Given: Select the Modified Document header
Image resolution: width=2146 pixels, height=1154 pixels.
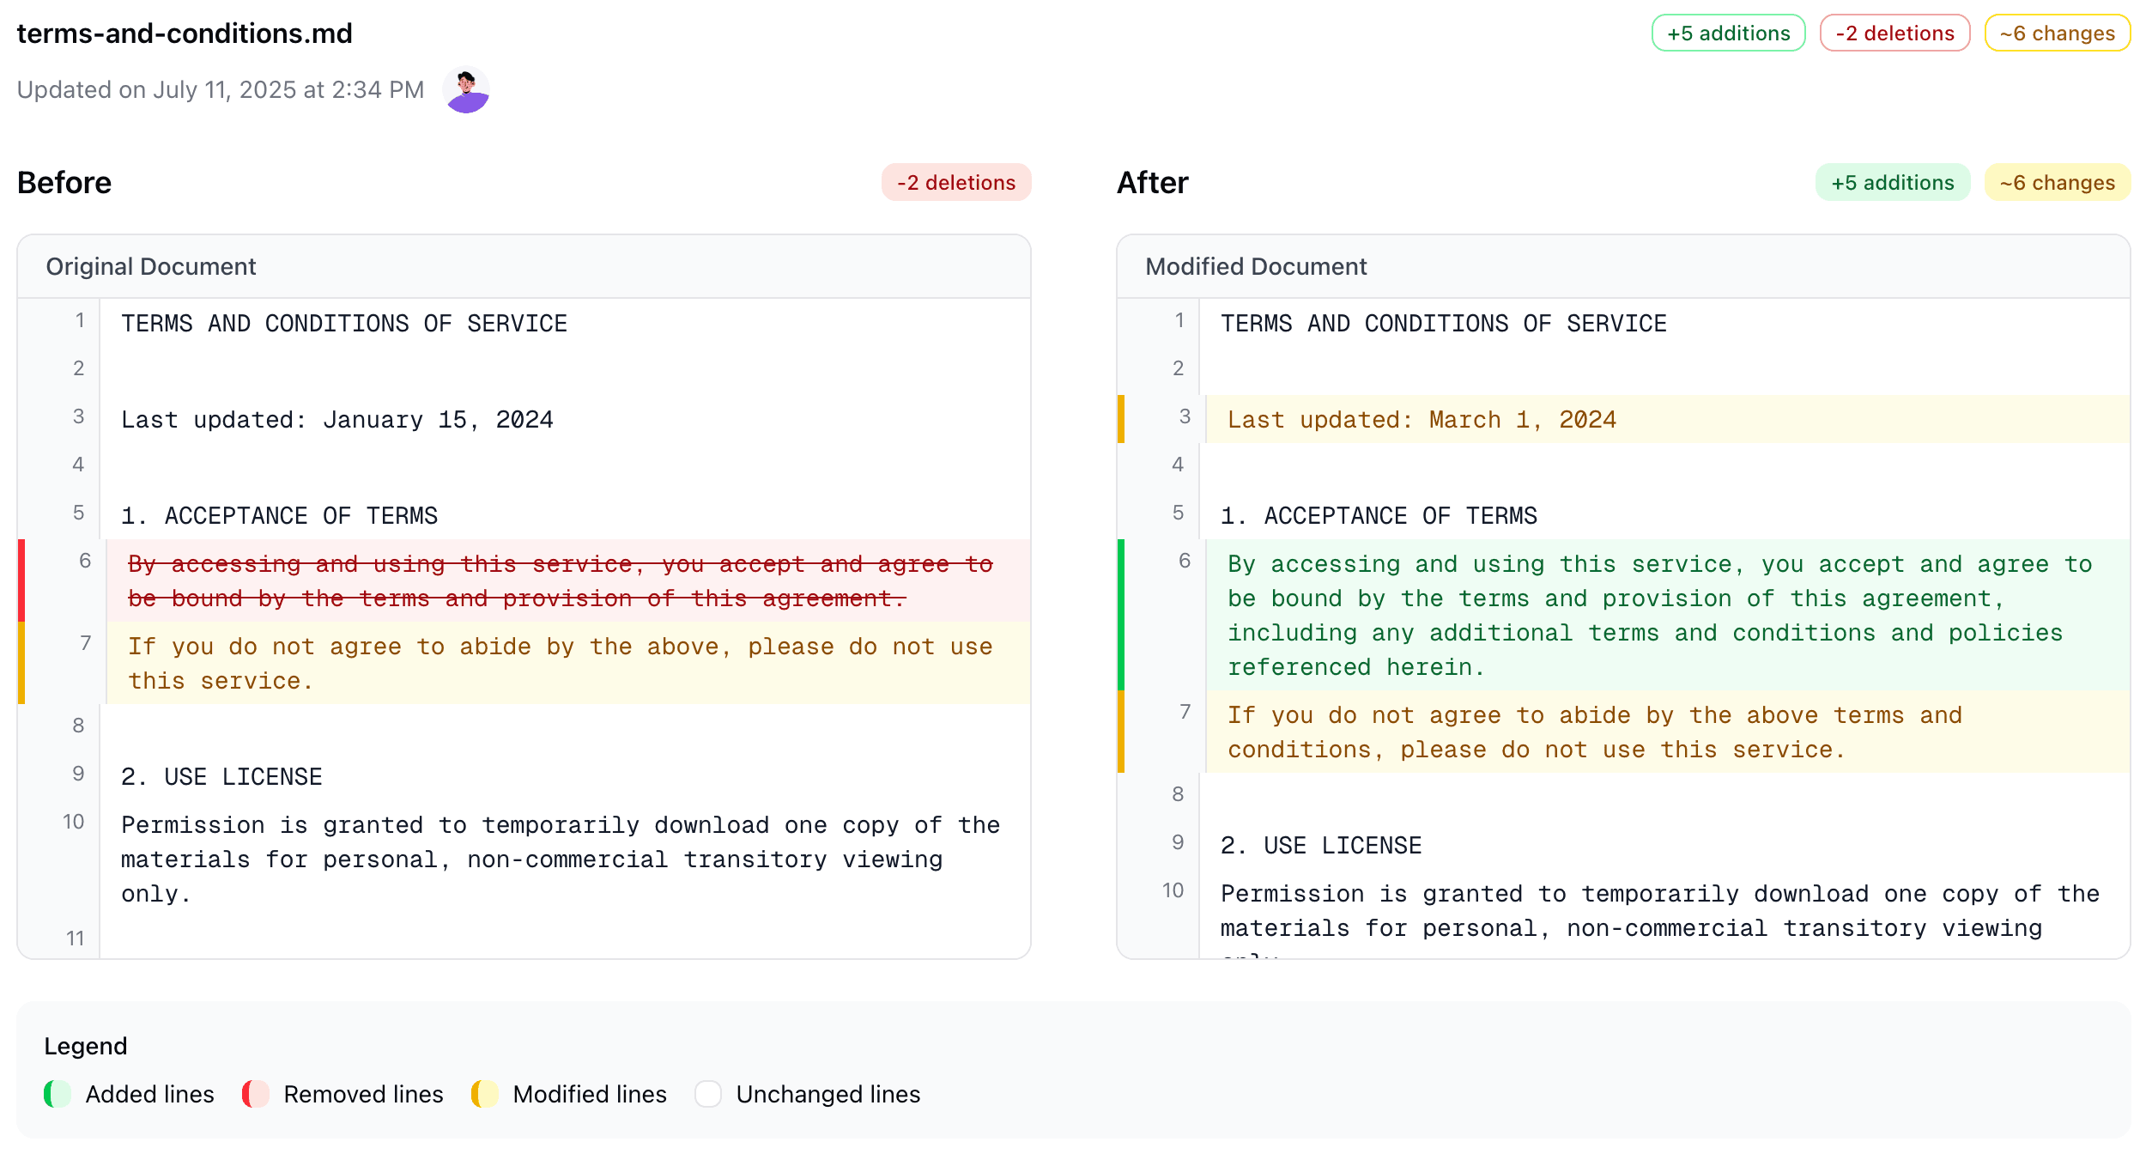Looking at the screenshot, I should coord(1255,267).
